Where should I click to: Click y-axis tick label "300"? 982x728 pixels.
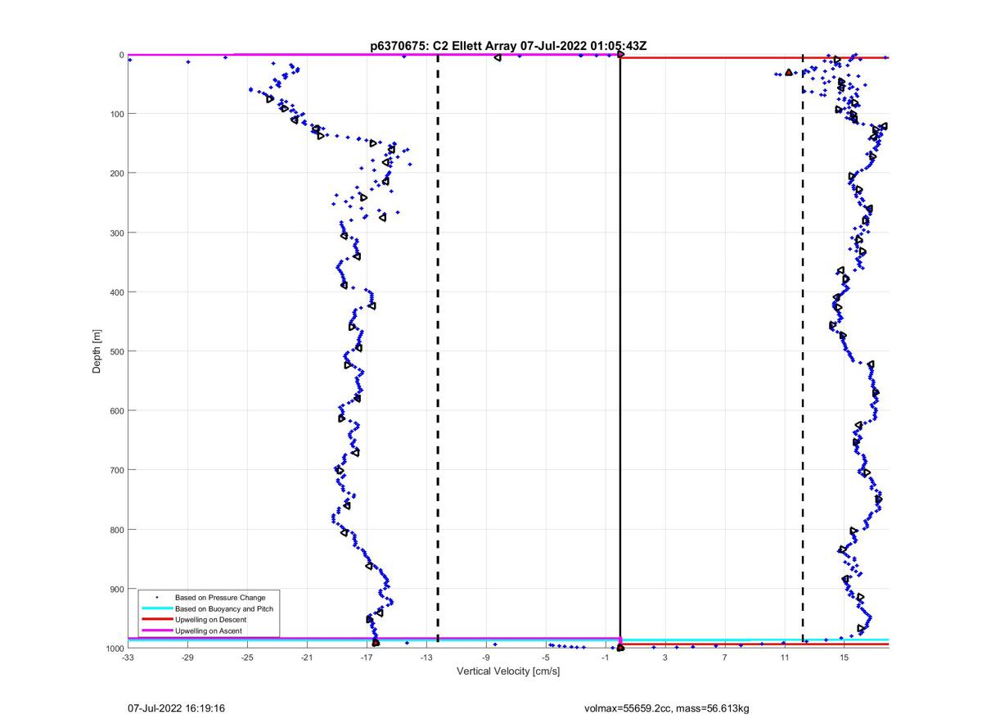(117, 233)
